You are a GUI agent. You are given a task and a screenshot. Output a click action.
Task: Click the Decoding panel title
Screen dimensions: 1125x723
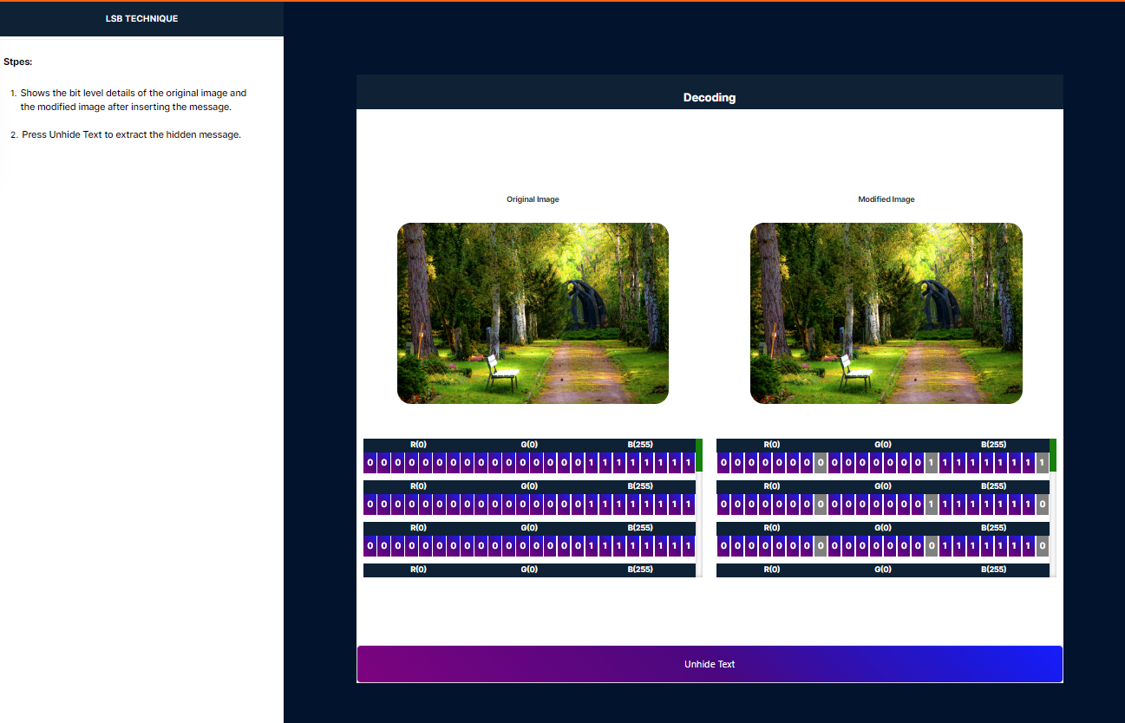tap(709, 97)
